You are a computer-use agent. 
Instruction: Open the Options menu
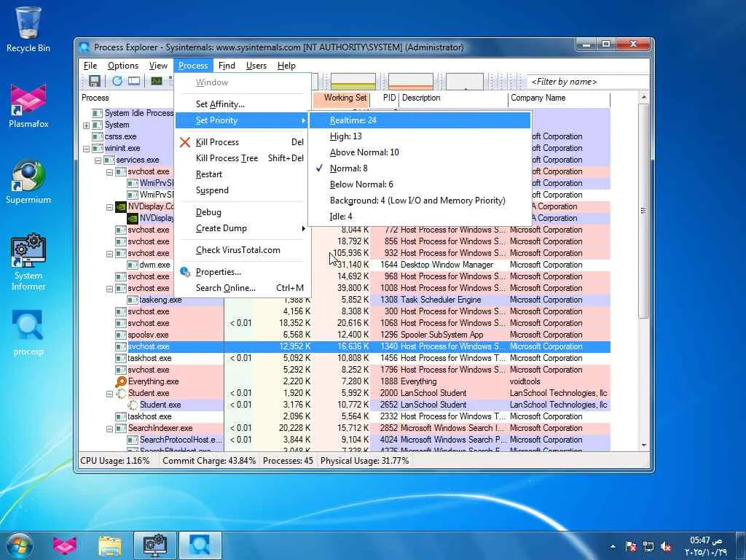tap(122, 66)
